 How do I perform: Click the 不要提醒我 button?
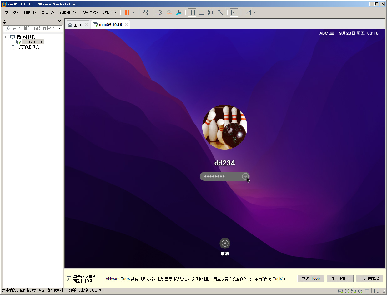point(369,278)
